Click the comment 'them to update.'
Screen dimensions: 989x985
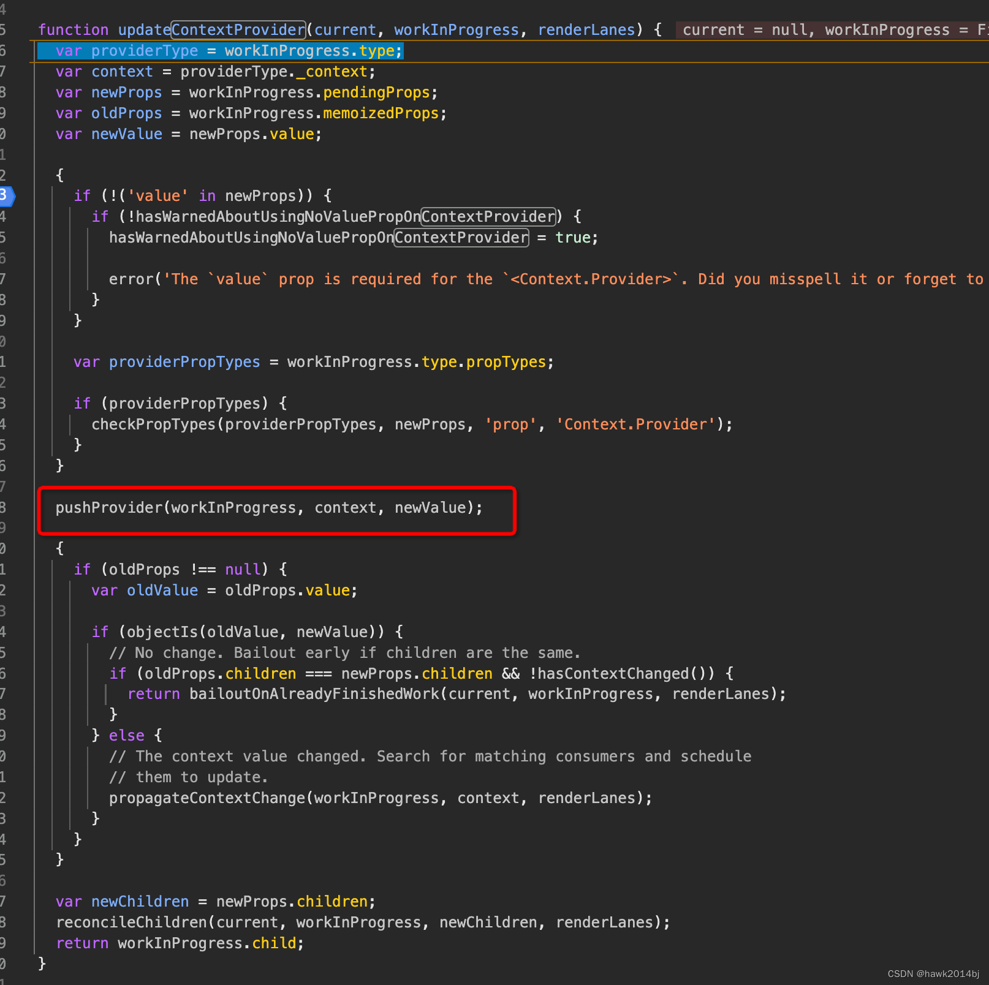coord(189,777)
